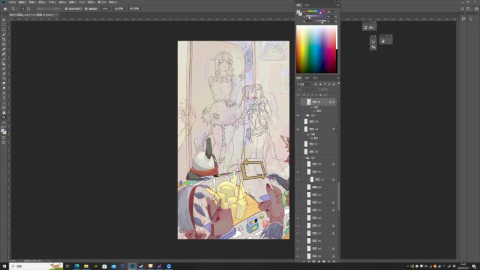Viewport: 480px width, 270px height.
Task: Select the Move tool
Action: click(x=3, y=20)
